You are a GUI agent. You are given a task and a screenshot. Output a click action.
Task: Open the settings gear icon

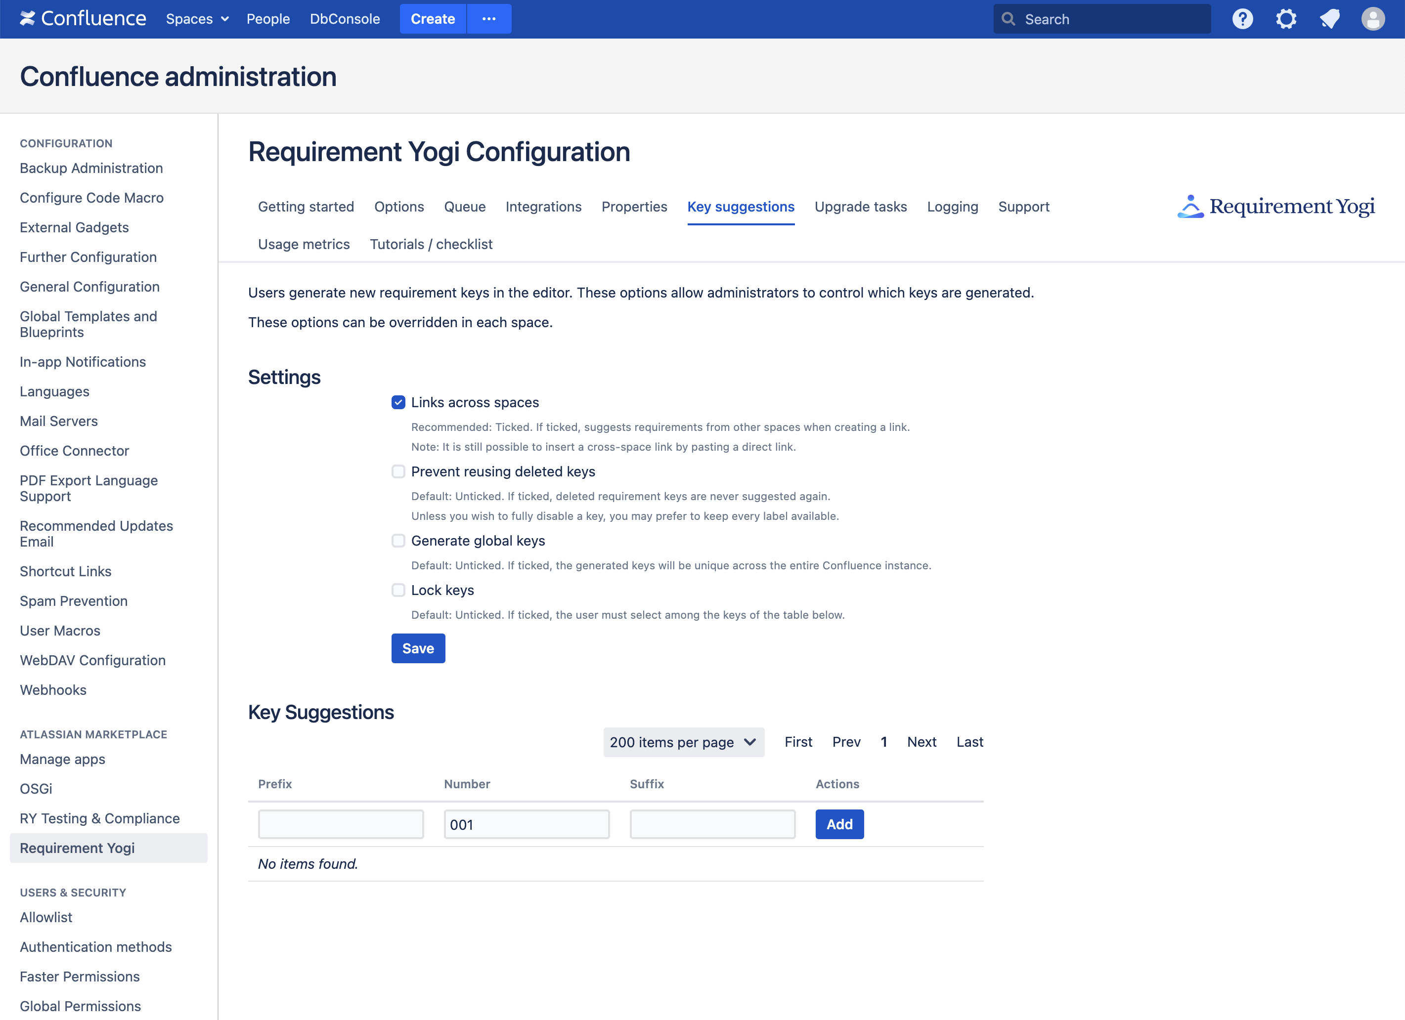1285,19
